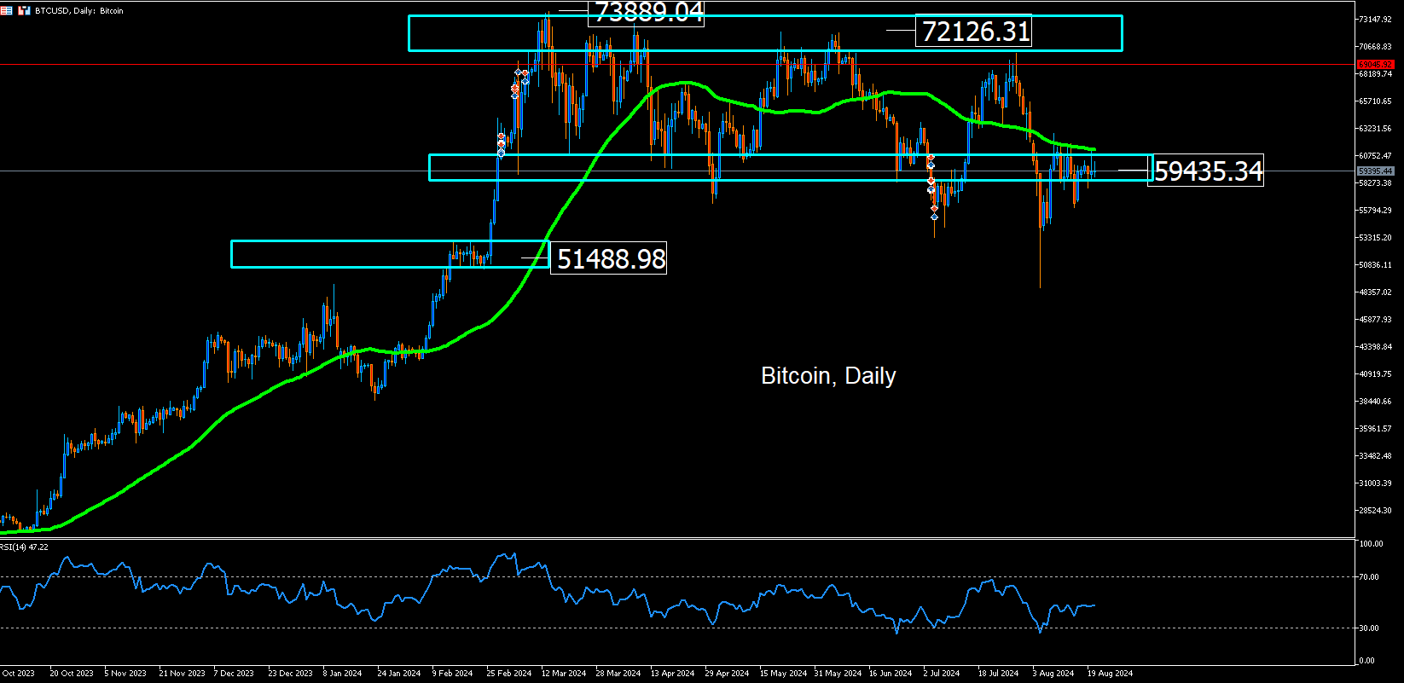Click the 35961.57 price scale value

1377,429
